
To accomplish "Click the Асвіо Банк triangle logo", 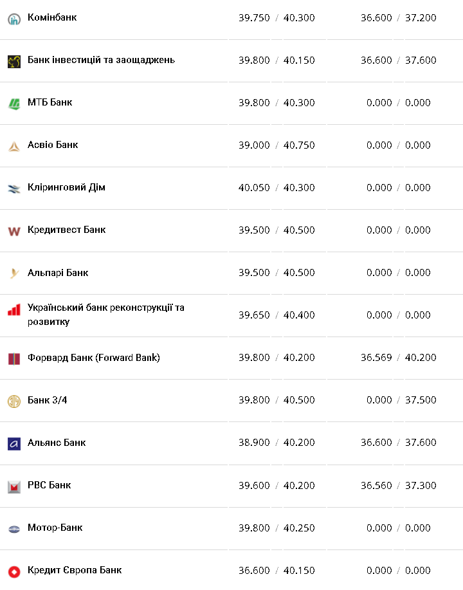I will click(14, 146).
